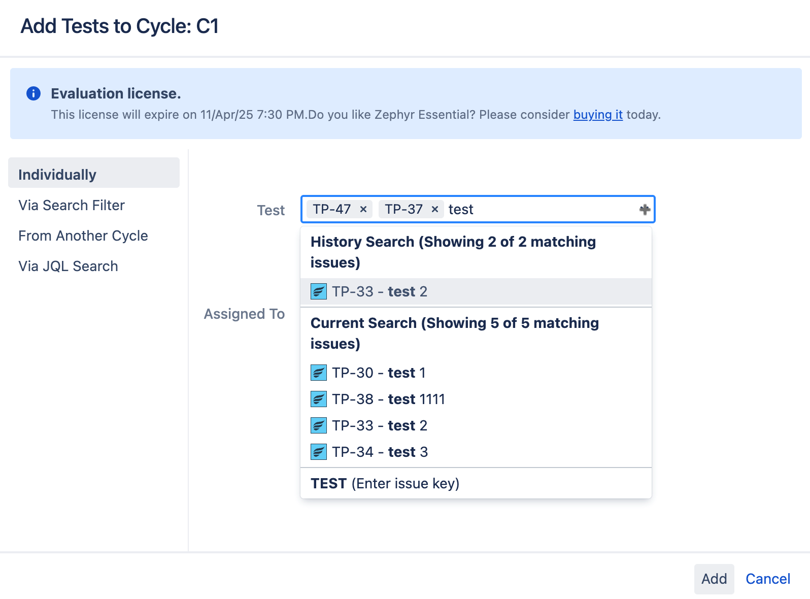810x599 pixels.
Task: Click the Evaluation license info icon
Action: tap(33, 93)
